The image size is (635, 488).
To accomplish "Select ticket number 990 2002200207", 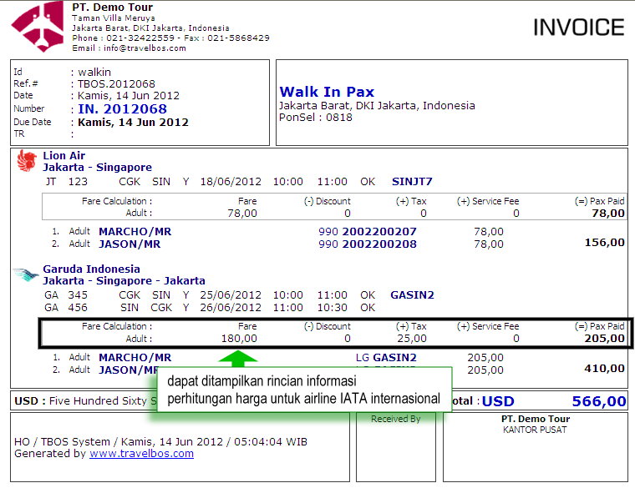I will [x=368, y=232].
